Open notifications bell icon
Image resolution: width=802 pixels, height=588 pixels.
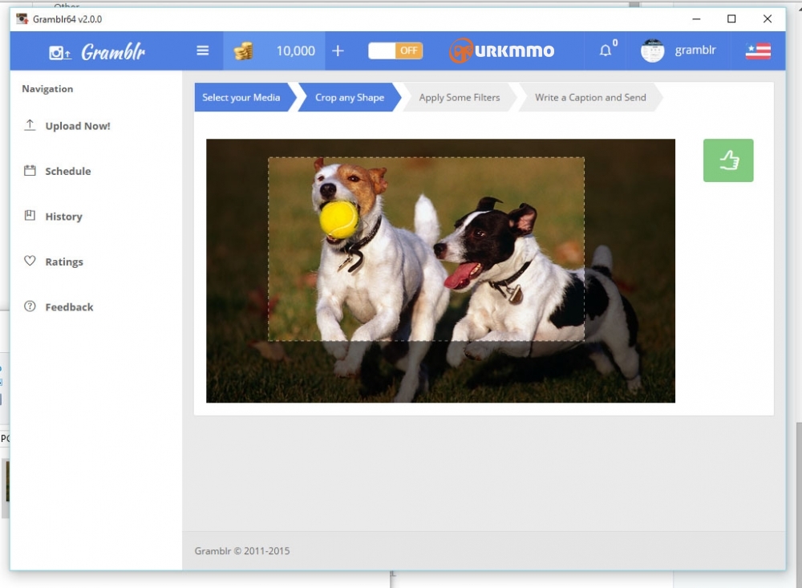[606, 51]
